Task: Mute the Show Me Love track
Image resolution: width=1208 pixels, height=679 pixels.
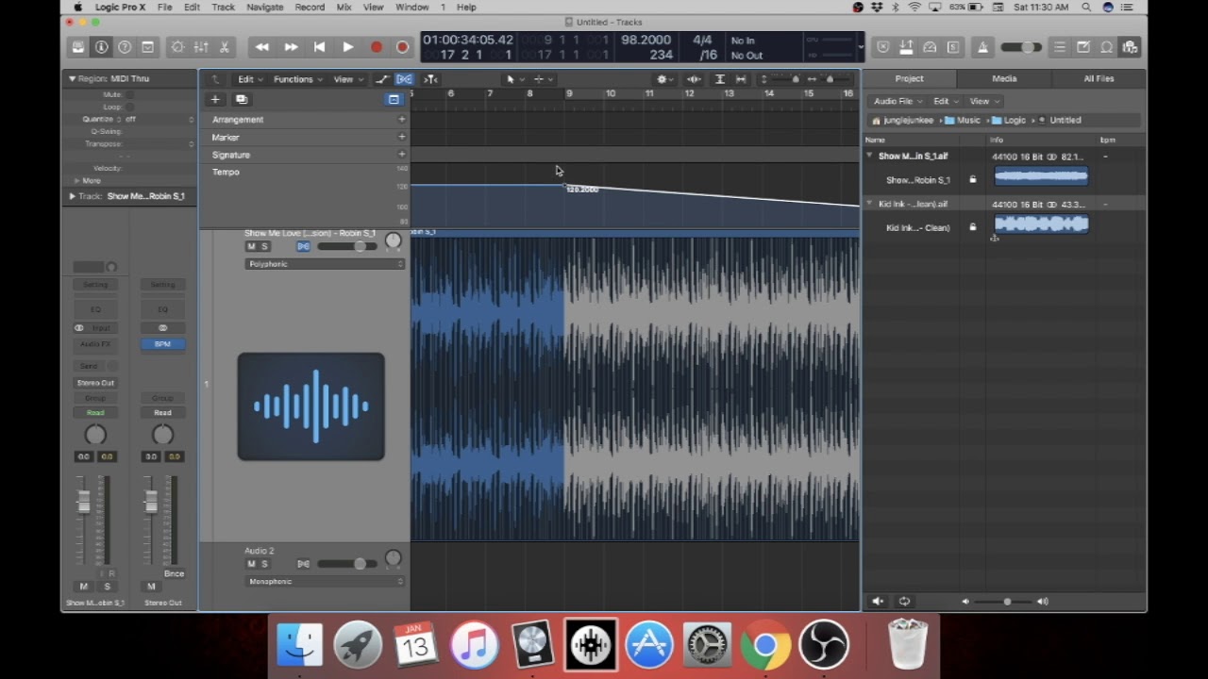Action: [251, 247]
